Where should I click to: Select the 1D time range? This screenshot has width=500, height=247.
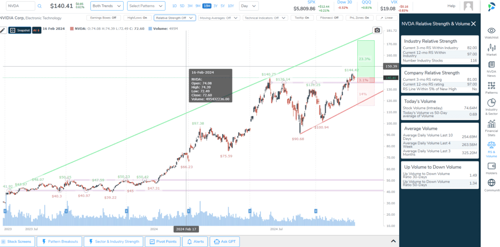175,6
